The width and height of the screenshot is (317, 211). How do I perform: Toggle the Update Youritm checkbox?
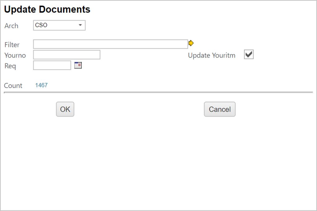(x=249, y=55)
